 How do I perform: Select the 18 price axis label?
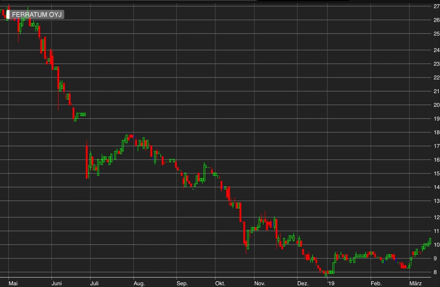click(437, 132)
